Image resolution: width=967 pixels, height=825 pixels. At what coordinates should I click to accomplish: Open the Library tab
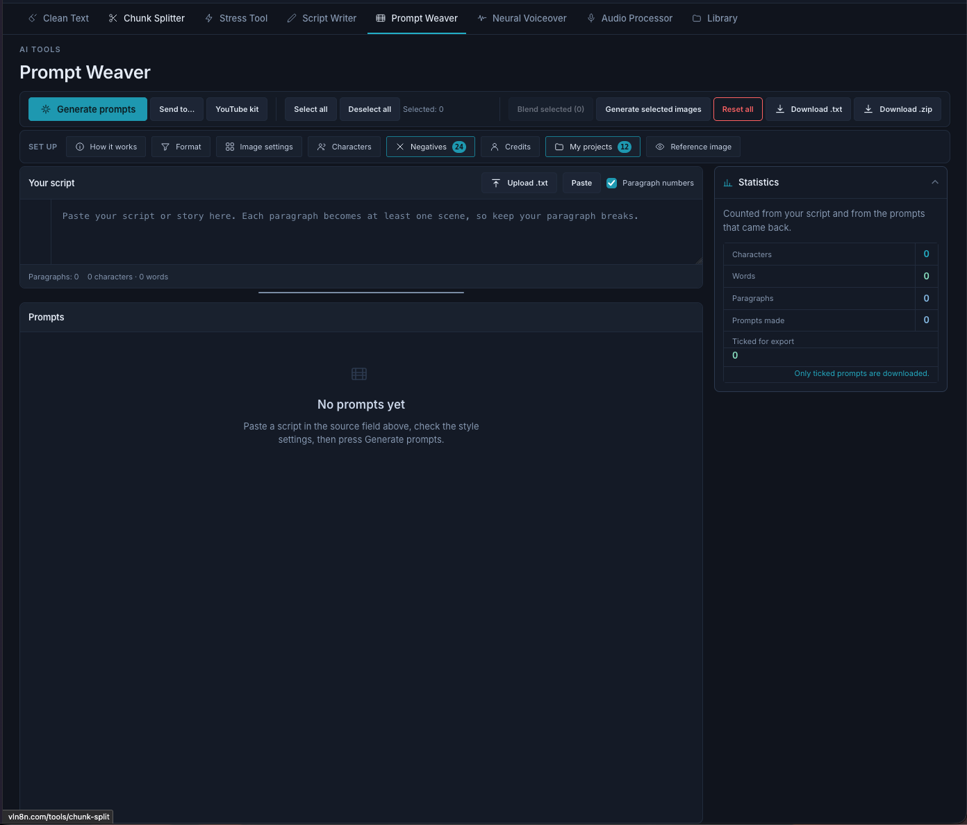715,18
